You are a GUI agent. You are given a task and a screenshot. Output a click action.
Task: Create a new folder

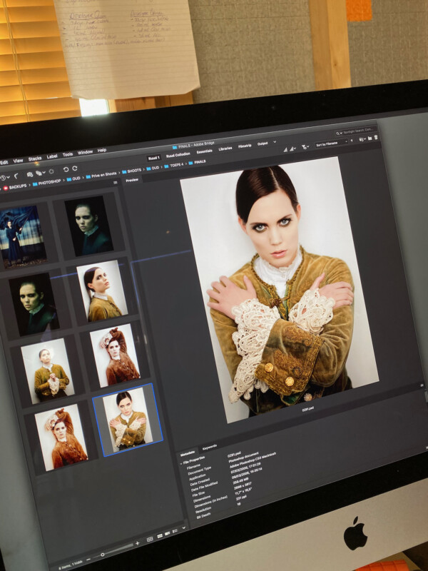click(x=370, y=138)
